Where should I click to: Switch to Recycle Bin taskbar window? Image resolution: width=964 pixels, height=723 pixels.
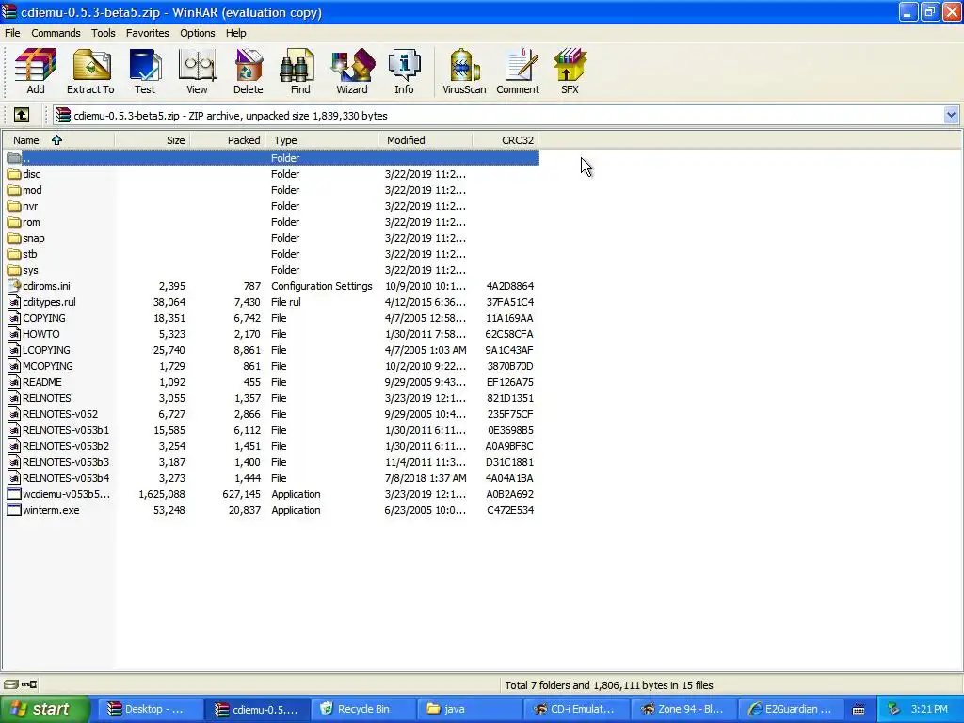coord(364,709)
